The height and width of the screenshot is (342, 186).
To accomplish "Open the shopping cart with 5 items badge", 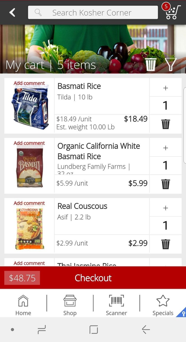I will (172, 12).
